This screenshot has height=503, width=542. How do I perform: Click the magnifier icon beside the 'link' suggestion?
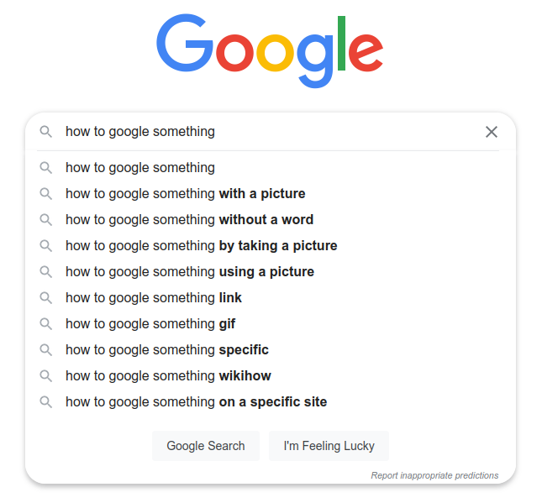45,298
